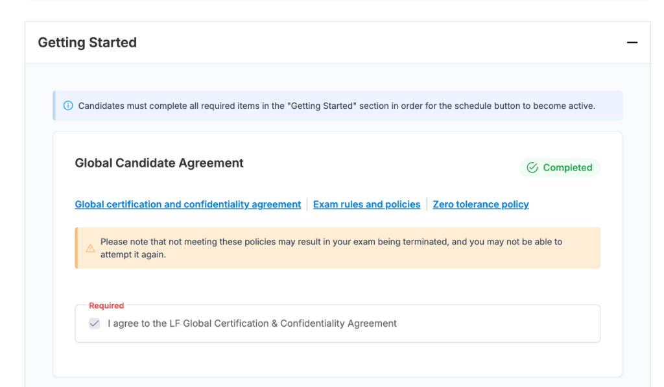Click the green "Completed" status text
664x387 pixels.
click(567, 168)
